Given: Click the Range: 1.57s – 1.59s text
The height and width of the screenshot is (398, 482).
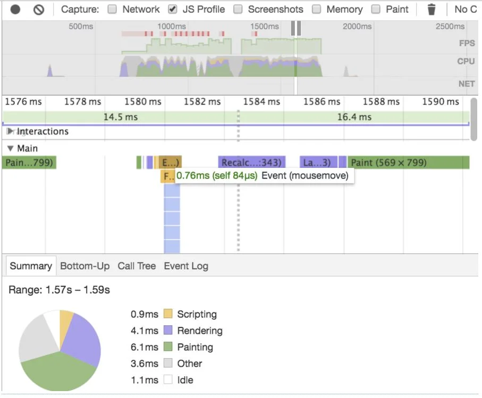Looking at the screenshot, I should pos(59,290).
